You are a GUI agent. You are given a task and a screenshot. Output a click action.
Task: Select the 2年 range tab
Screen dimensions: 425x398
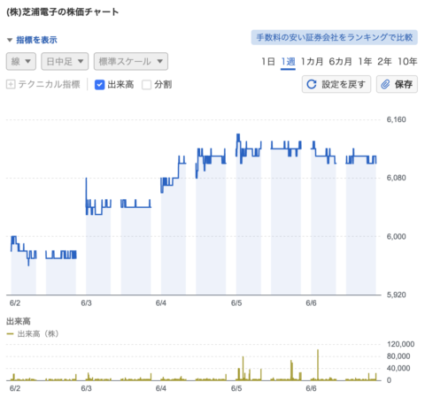point(384,61)
